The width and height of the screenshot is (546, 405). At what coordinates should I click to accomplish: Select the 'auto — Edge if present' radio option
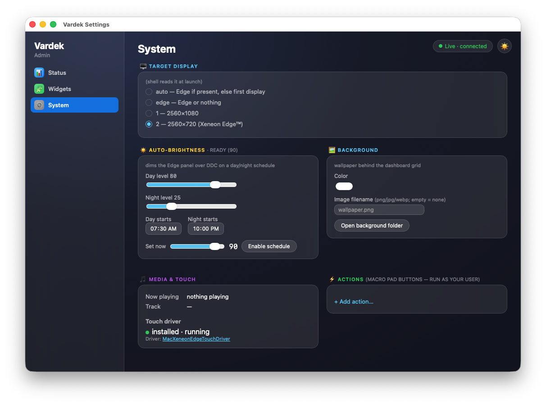149,91
